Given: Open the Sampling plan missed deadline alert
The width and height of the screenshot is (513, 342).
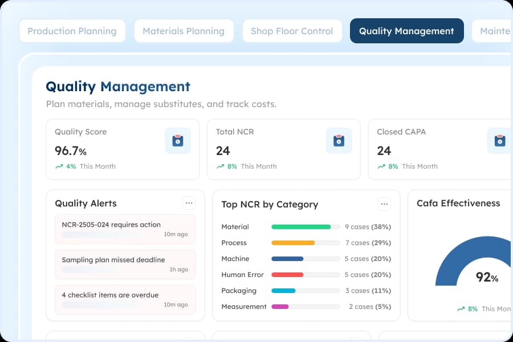Looking at the screenshot, I should click(x=125, y=264).
